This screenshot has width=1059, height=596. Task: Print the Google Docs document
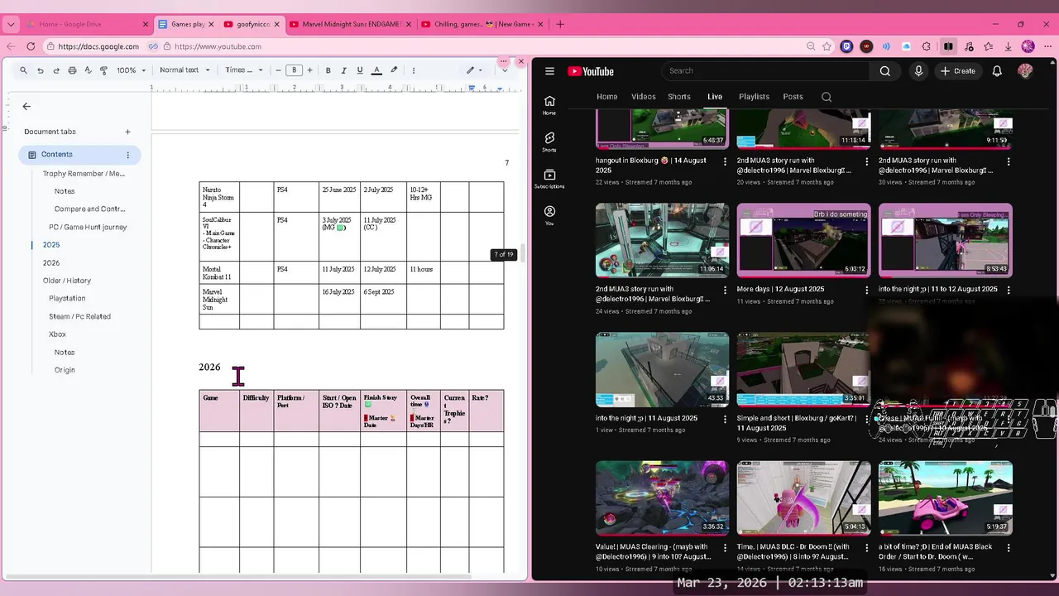pyautogui.click(x=72, y=70)
